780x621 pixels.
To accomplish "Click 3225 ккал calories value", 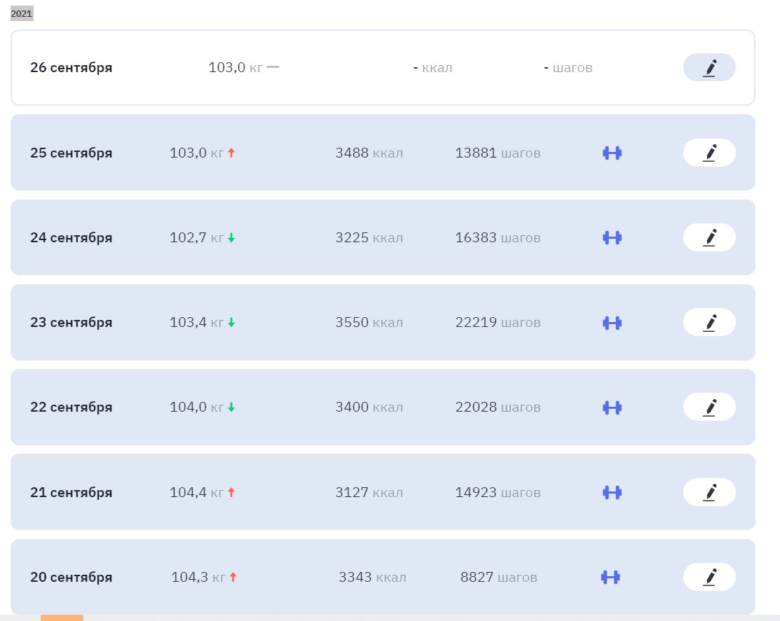I will pyautogui.click(x=369, y=238).
